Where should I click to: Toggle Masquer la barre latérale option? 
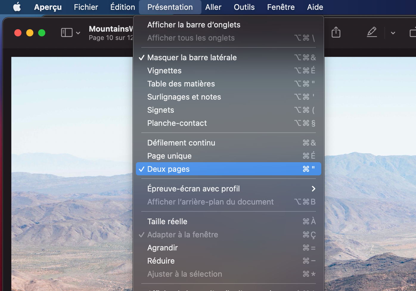coord(192,58)
